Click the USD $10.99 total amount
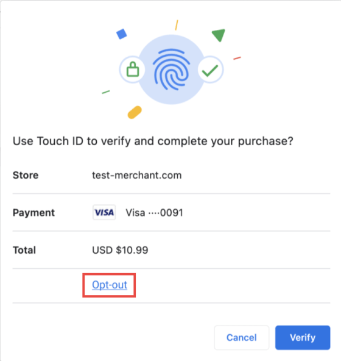 tap(120, 250)
